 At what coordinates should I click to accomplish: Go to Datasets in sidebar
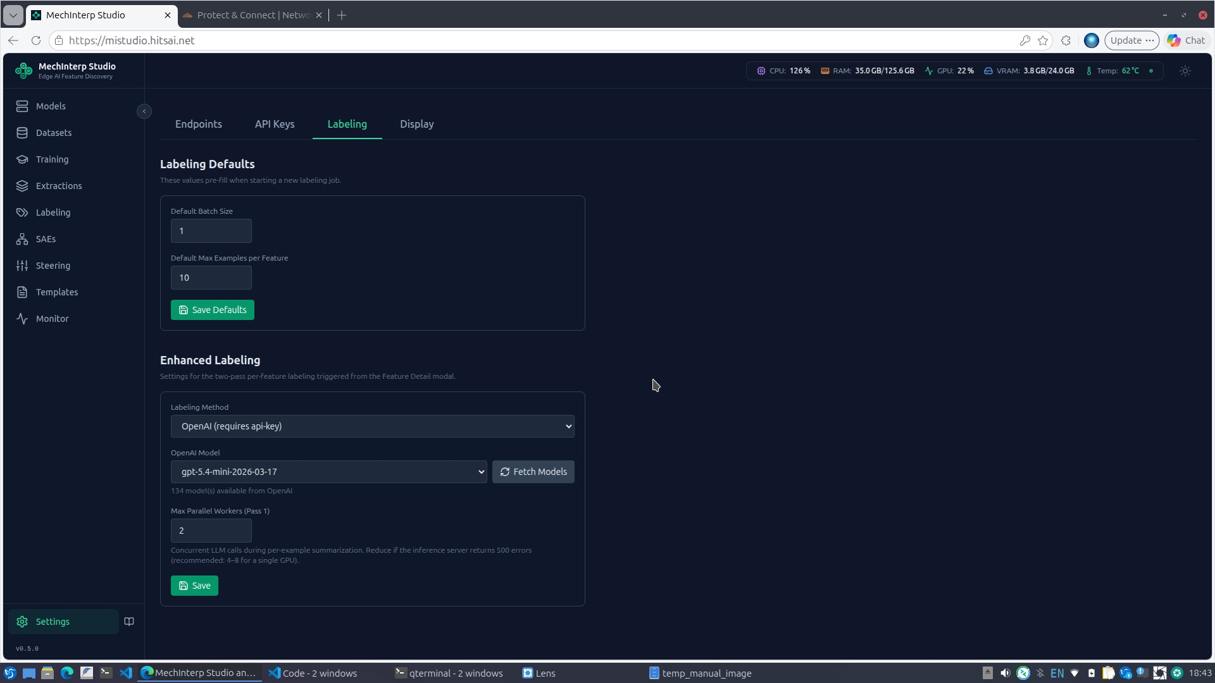pyautogui.click(x=54, y=133)
